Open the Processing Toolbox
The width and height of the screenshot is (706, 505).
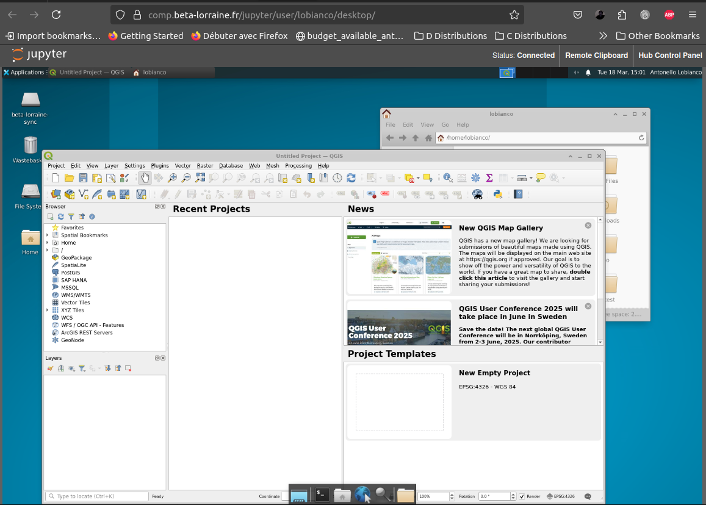[476, 178]
